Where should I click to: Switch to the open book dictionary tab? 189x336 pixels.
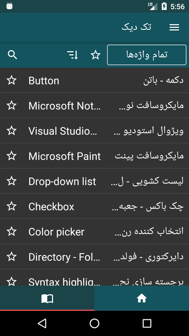pos(47,298)
